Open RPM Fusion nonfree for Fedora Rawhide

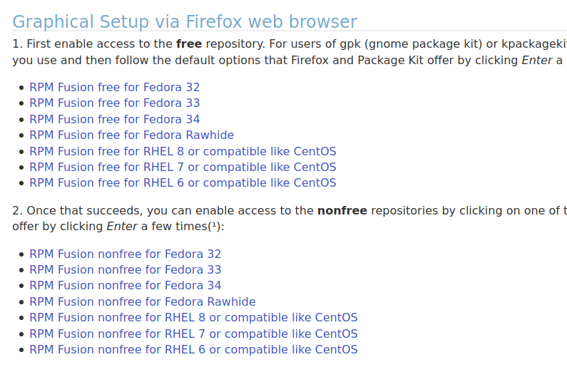[143, 302]
